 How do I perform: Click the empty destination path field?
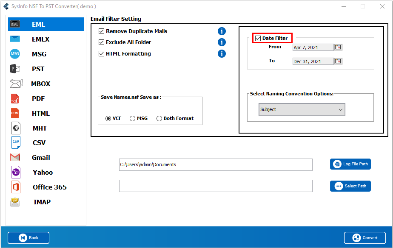click(x=215, y=186)
